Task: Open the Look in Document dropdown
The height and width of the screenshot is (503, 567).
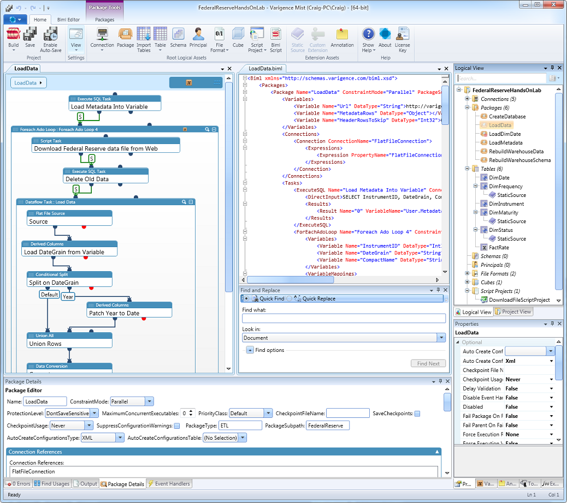Action: click(x=441, y=338)
